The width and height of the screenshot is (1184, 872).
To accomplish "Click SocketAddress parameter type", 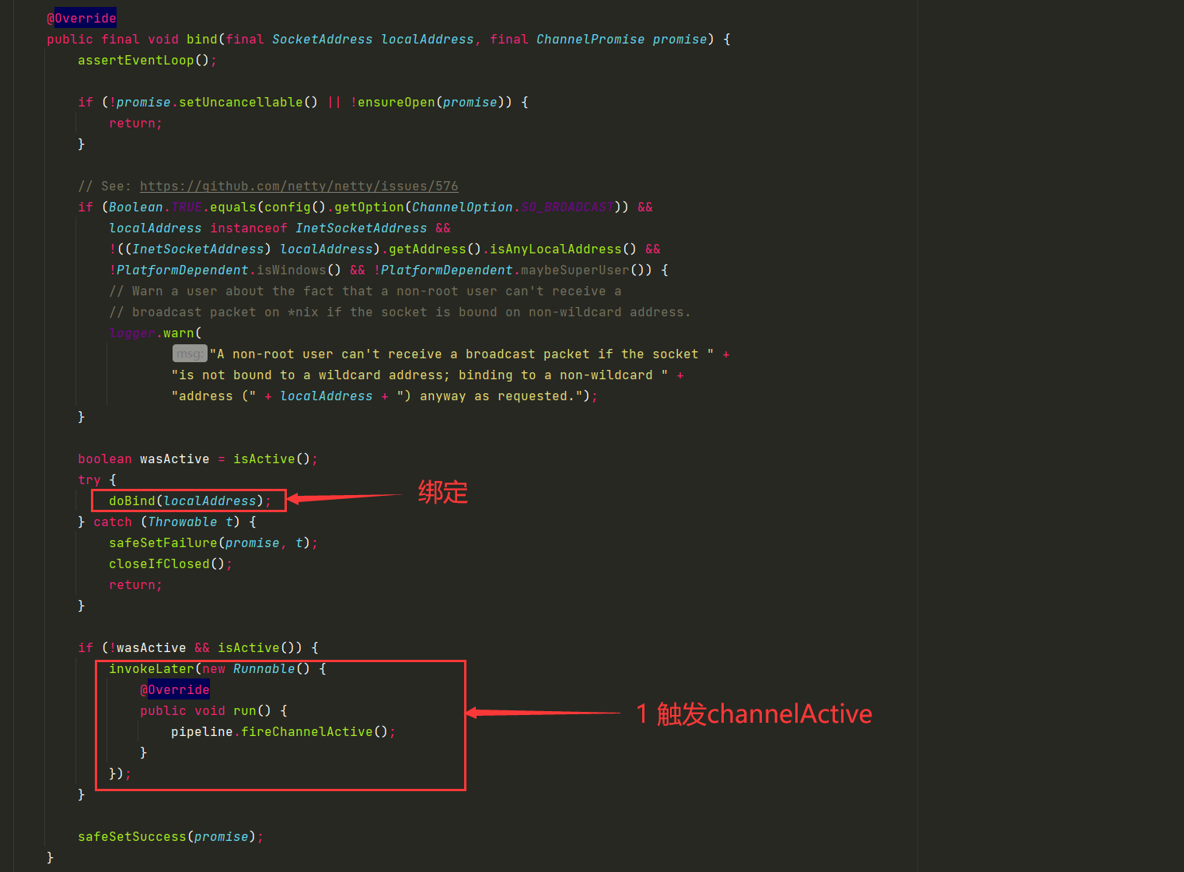I will click(322, 39).
